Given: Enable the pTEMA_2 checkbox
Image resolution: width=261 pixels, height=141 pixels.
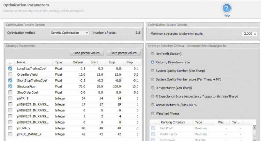Looking at the screenshot, I should 10,128.
